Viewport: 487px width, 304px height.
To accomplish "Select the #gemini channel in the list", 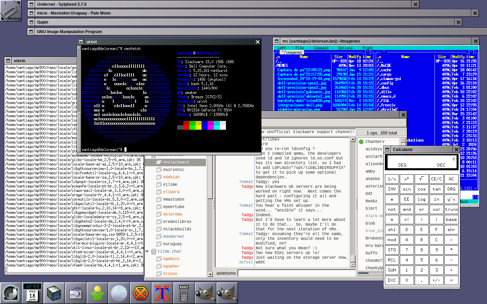I will click(x=171, y=259).
